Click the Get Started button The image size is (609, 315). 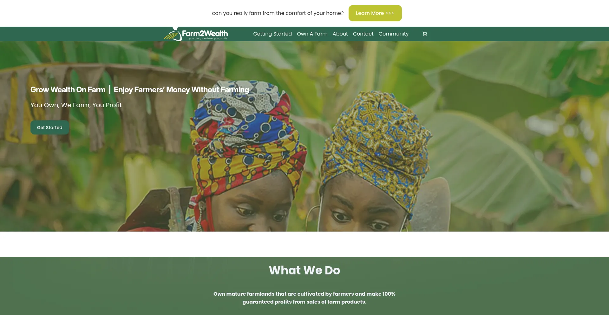[x=50, y=128]
